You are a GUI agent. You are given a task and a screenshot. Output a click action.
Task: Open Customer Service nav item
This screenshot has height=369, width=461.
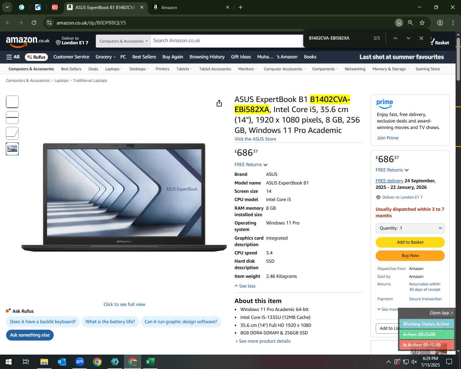point(71,57)
